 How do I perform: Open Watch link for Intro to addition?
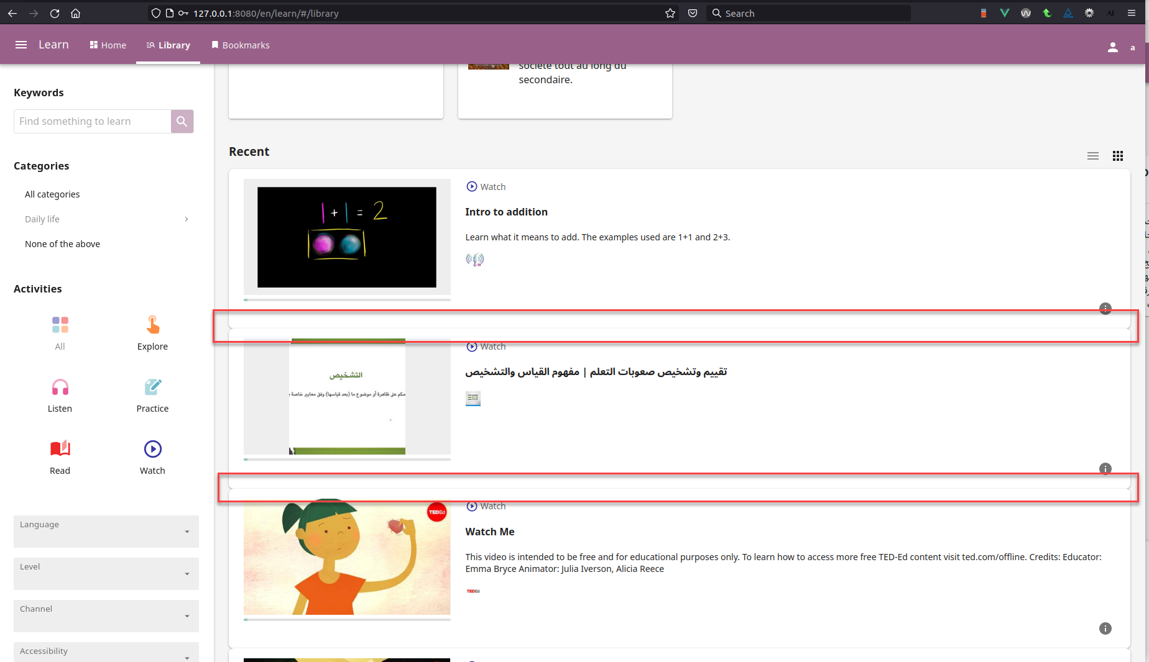point(485,186)
